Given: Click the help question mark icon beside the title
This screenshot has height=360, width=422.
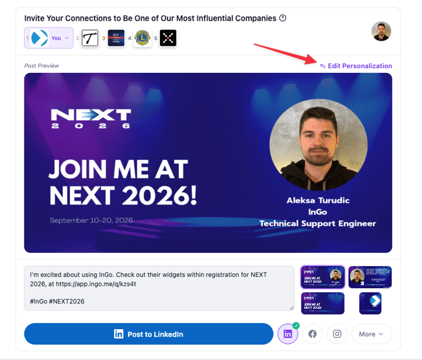Looking at the screenshot, I should [283, 18].
